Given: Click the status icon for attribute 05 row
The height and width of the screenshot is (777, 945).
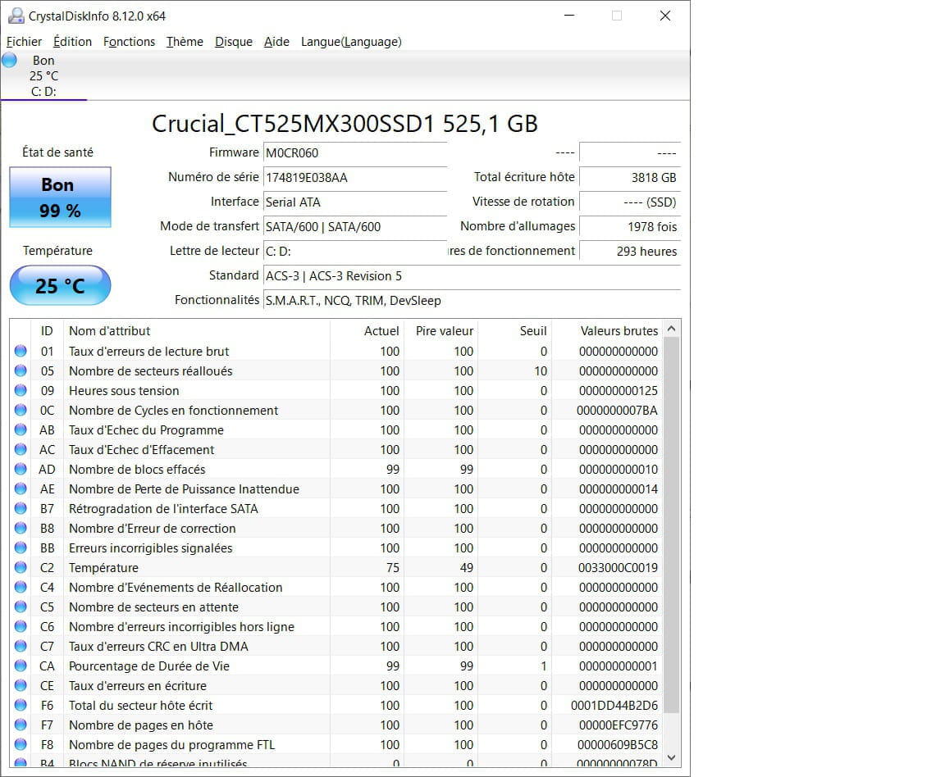Looking at the screenshot, I should point(21,371).
